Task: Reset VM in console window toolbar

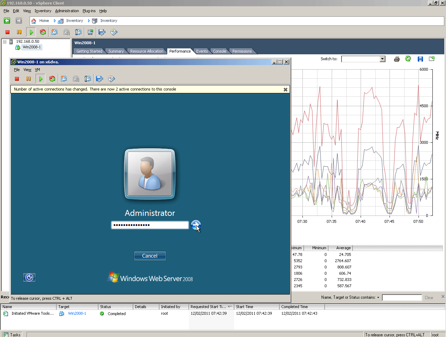Action: point(52,79)
